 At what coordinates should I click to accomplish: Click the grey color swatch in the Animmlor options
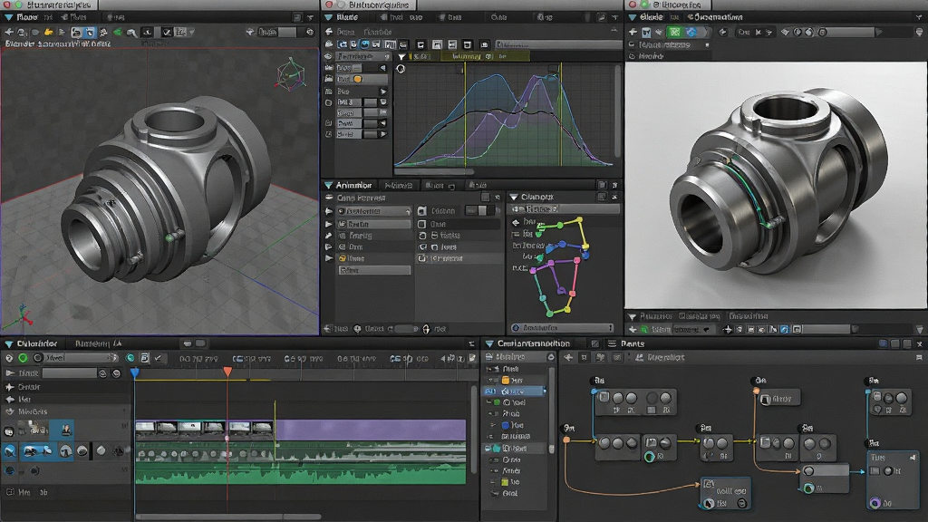click(x=482, y=210)
